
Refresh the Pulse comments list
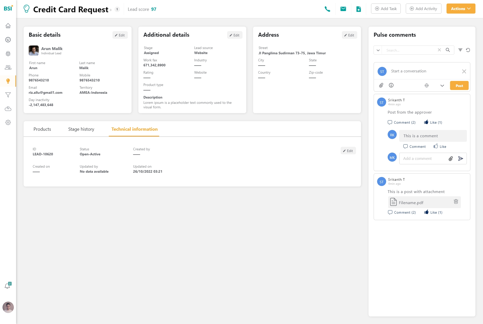tap(468, 50)
